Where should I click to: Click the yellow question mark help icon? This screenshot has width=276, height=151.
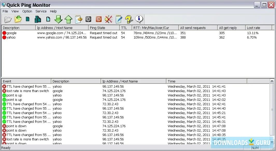click(x=129, y=19)
